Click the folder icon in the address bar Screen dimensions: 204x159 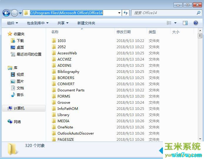26,13
